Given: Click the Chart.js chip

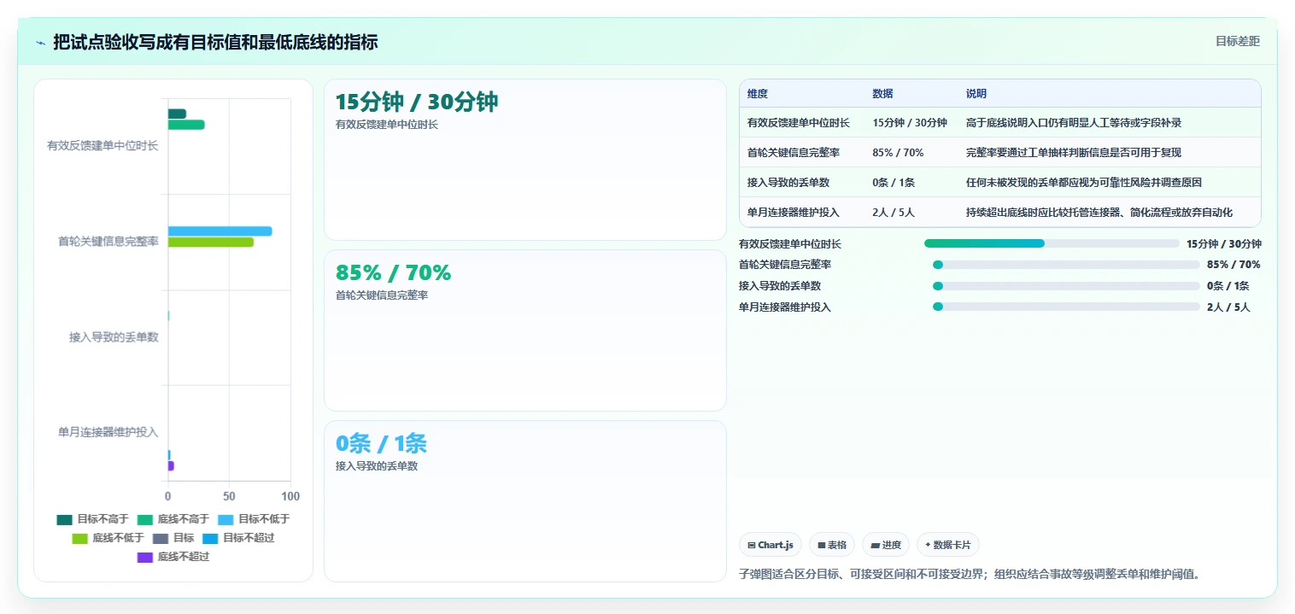Looking at the screenshot, I should pos(771,545).
